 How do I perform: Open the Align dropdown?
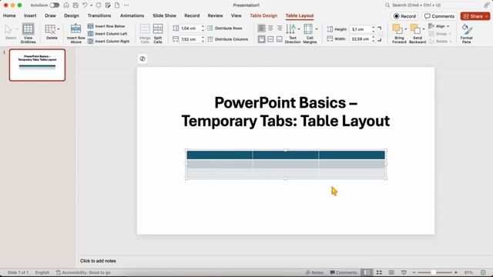point(440,26)
